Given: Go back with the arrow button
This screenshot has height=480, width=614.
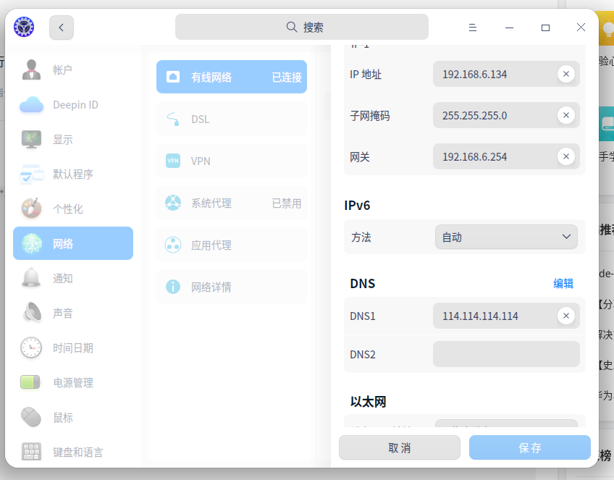Looking at the screenshot, I should pyautogui.click(x=62, y=28).
